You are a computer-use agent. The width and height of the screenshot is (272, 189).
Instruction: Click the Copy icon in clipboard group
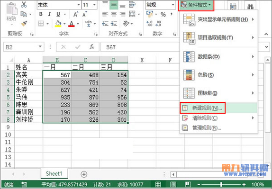point(24,14)
